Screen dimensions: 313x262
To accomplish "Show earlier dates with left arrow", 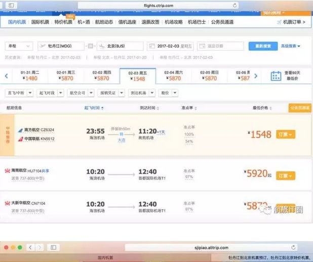I will tap(7, 76).
